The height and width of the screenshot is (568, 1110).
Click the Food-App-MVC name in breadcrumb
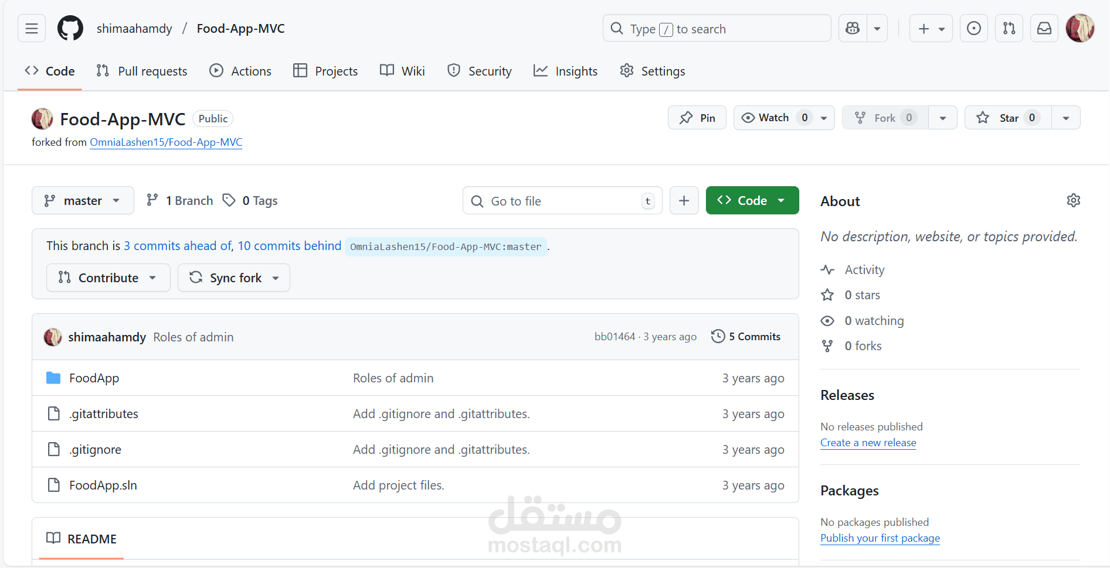coord(241,28)
